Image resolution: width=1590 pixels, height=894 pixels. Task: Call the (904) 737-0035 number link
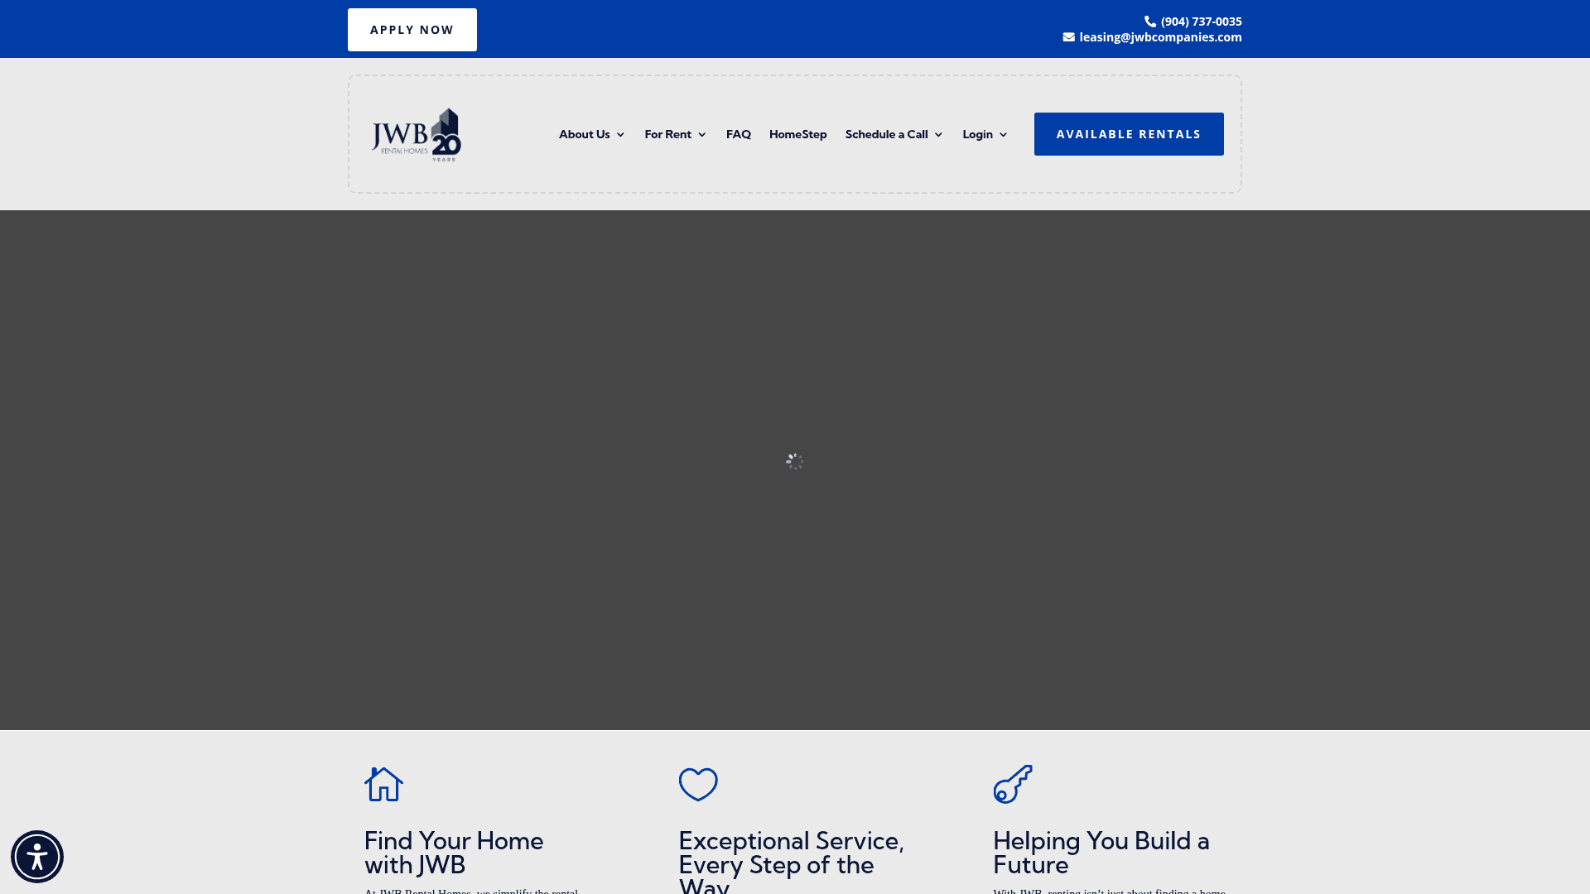click(x=1201, y=22)
